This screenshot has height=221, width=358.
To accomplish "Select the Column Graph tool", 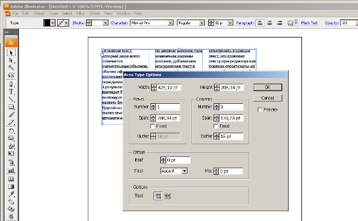I will pos(11,170).
